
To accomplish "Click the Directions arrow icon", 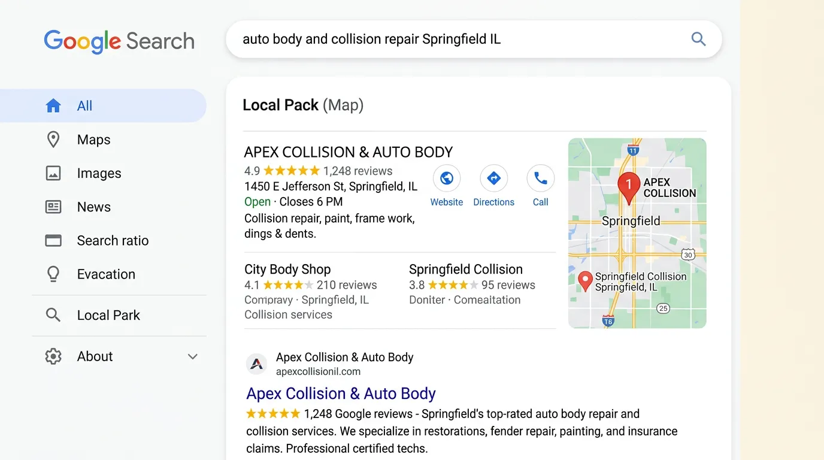I will 494,178.
